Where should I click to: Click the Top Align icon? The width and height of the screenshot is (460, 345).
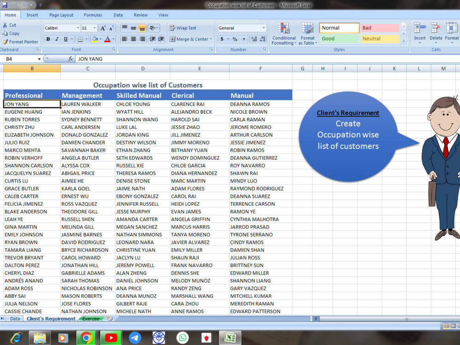pyautogui.click(x=125, y=28)
